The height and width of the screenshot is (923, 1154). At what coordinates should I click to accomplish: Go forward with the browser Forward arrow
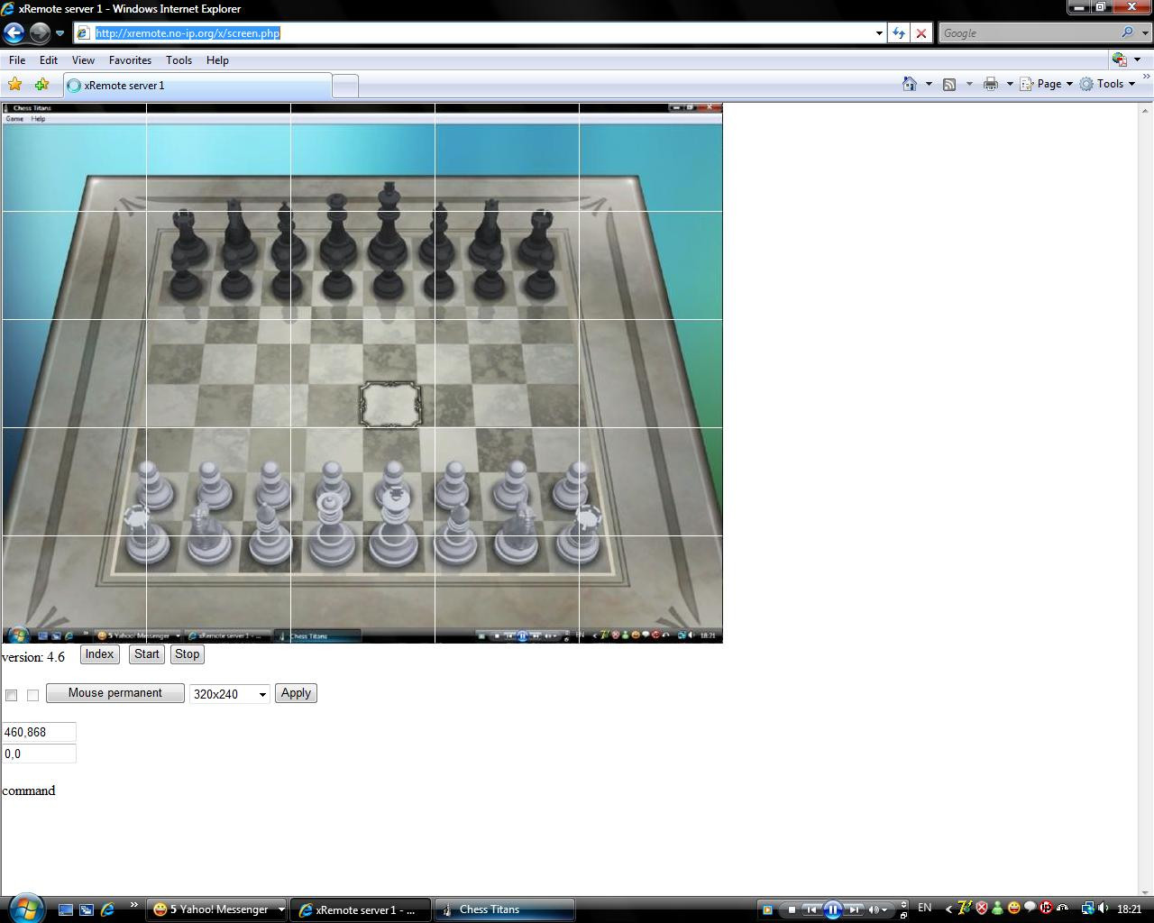coord(40,33)
